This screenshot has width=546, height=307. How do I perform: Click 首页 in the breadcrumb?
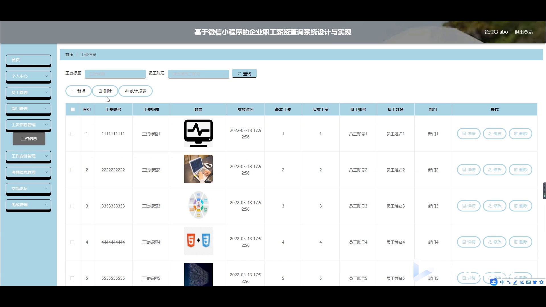[x=69, y=55]
